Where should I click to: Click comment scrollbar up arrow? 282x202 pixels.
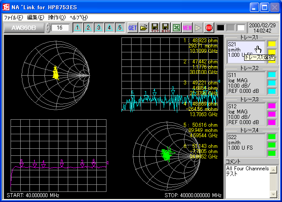coord(273,169)
